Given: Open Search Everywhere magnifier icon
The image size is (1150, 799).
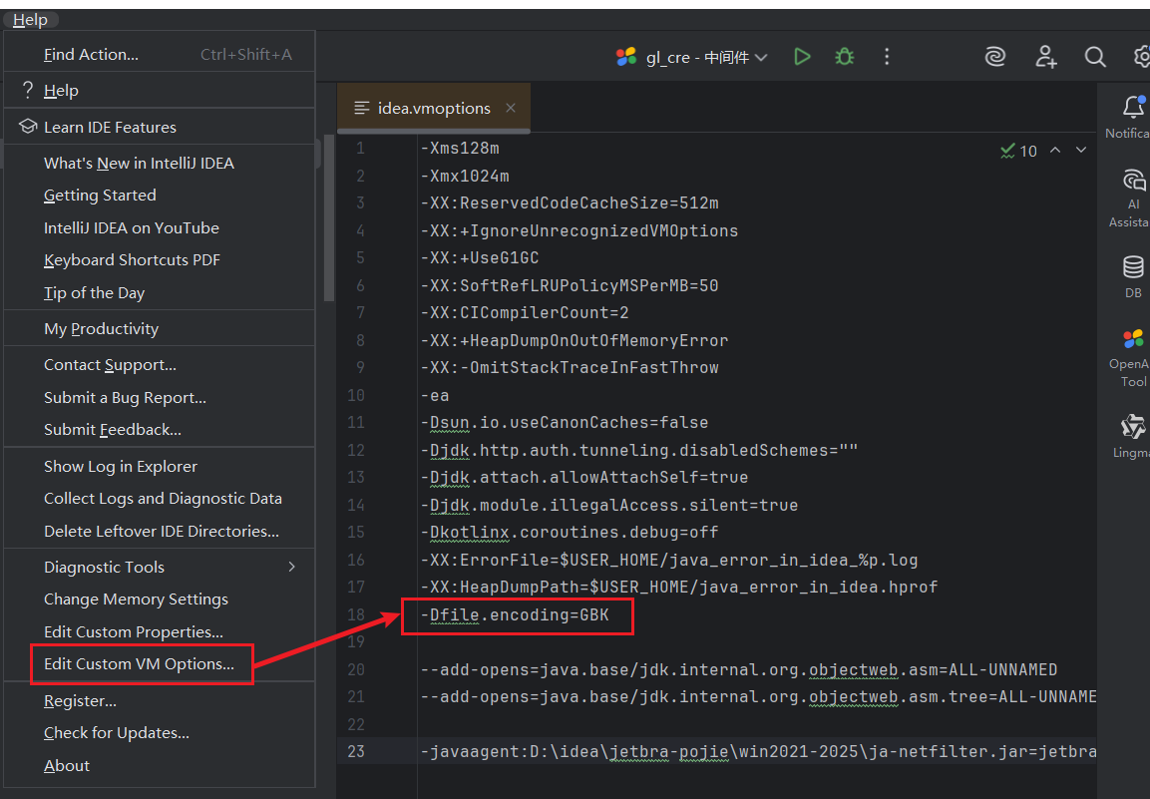Looking at the screenshot, I should pyautogui.click(x=1095, y=57).
